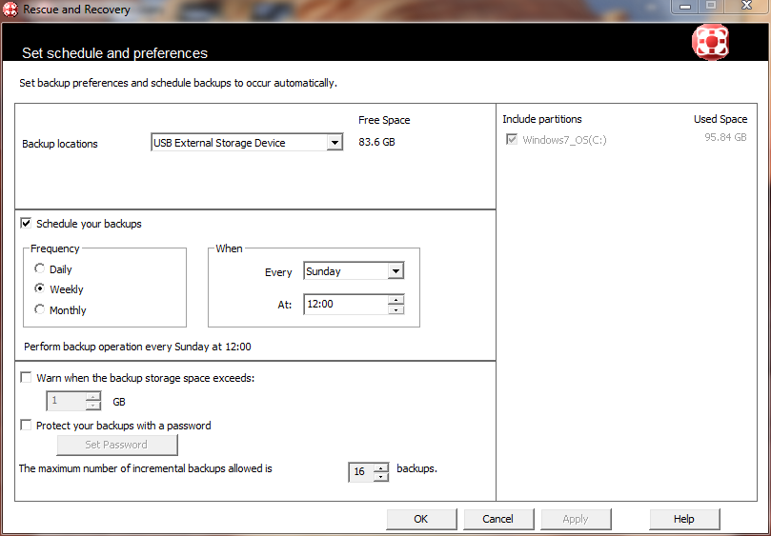Enable Protect your backups with a password
771x536 pixels.
coord(26,426)
